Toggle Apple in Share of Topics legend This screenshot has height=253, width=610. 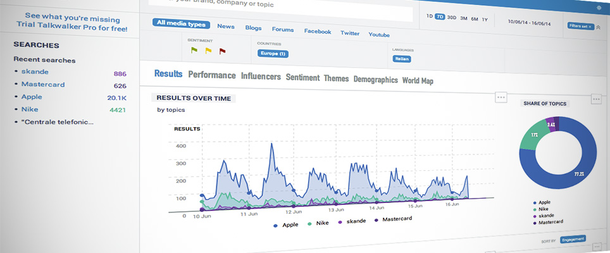point(542,202)
